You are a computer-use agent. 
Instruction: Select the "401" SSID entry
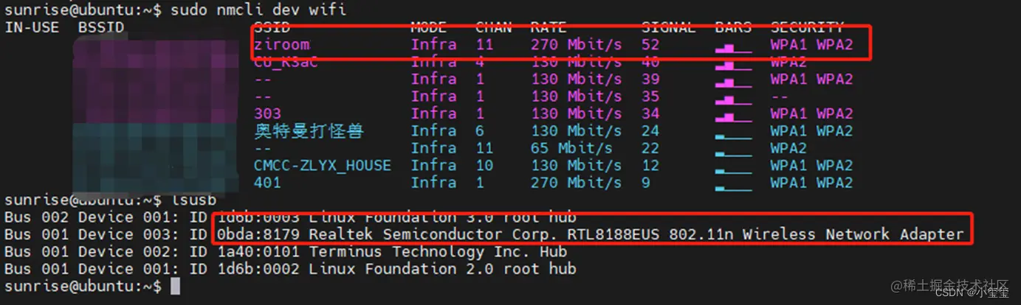pos(267,183)
